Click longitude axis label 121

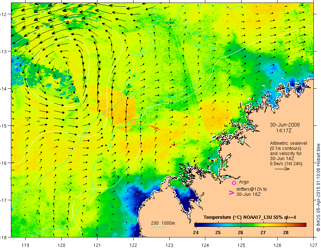coord(97,245)
